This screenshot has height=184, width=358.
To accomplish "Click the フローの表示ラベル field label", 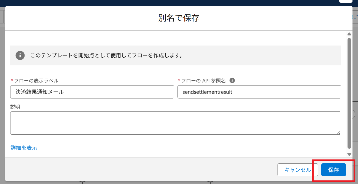I will [x=36, y=81].
